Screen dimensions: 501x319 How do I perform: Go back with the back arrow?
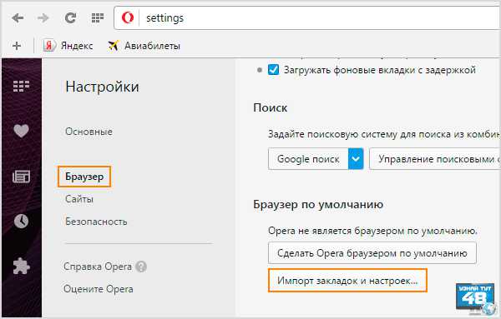pos(18,17)
